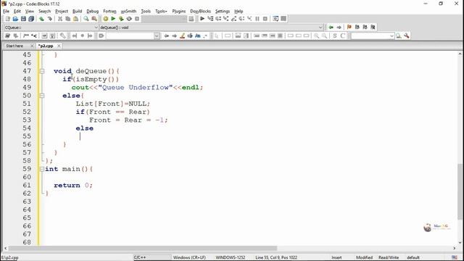Close the p2.cpp tab
The height and width of the screenshot is (261, 464).
pyautogui.click(x=59, y=46)
